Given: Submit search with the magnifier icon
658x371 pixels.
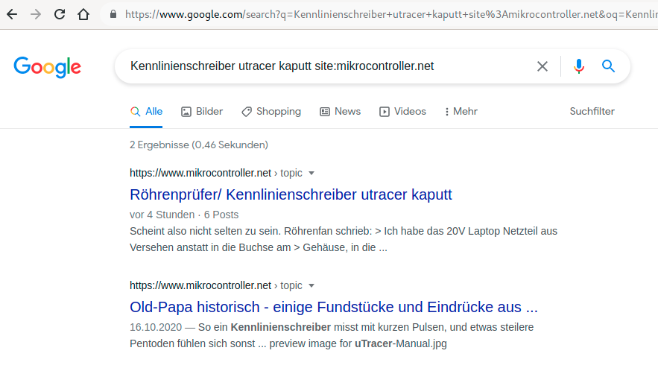Looking at the screenshot, I should (x=609, y=66).
